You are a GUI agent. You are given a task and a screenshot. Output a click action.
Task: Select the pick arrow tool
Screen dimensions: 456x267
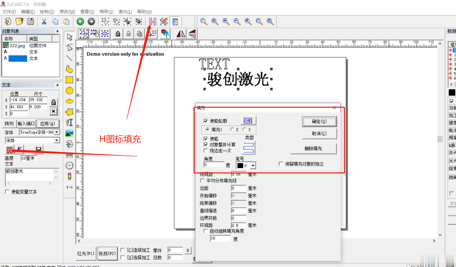click(x=69, y=37)
